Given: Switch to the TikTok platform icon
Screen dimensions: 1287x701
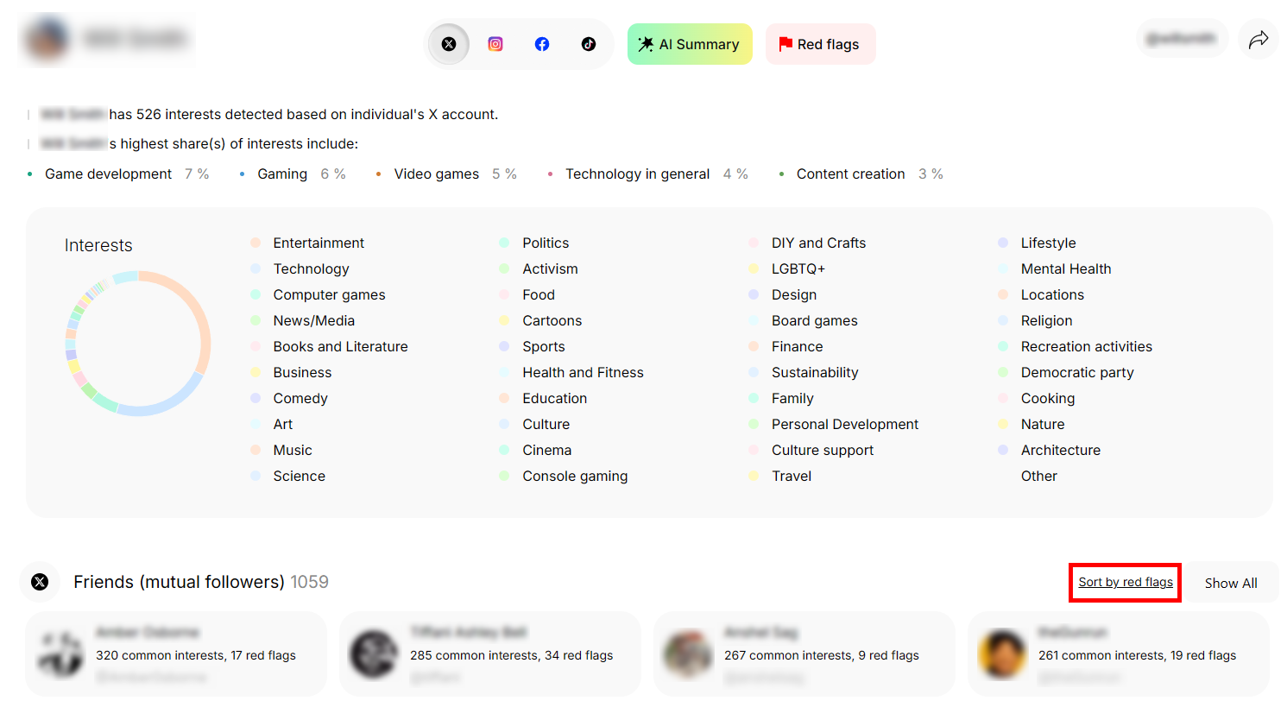Looking at the screenshot, I should (589, 44).
